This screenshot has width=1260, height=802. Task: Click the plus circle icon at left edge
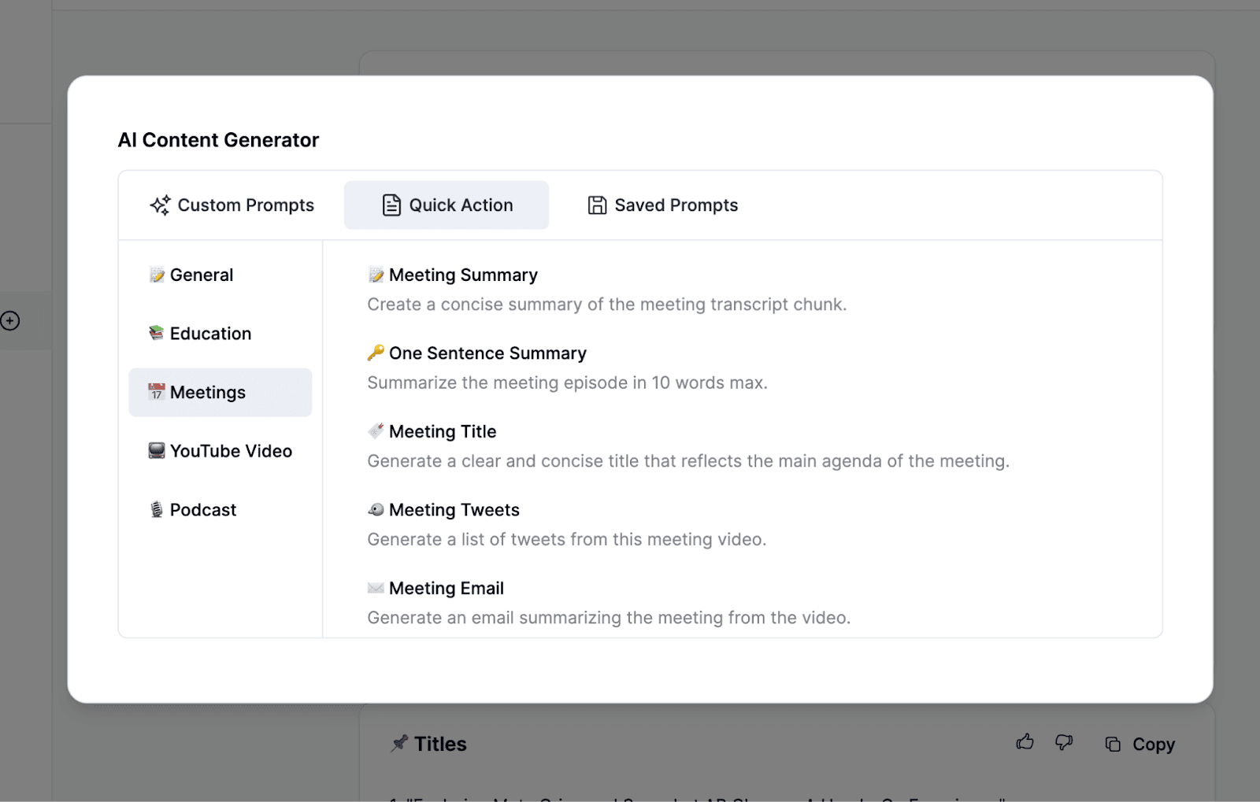[10, 320]
